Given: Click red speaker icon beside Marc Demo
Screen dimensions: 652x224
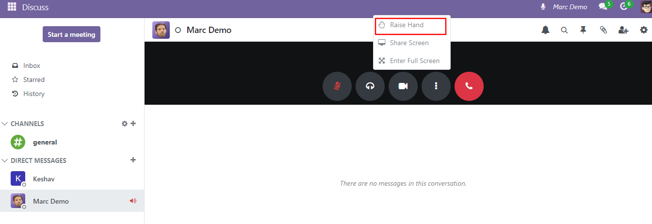Looking at the screenshot, I should point(133,201).
